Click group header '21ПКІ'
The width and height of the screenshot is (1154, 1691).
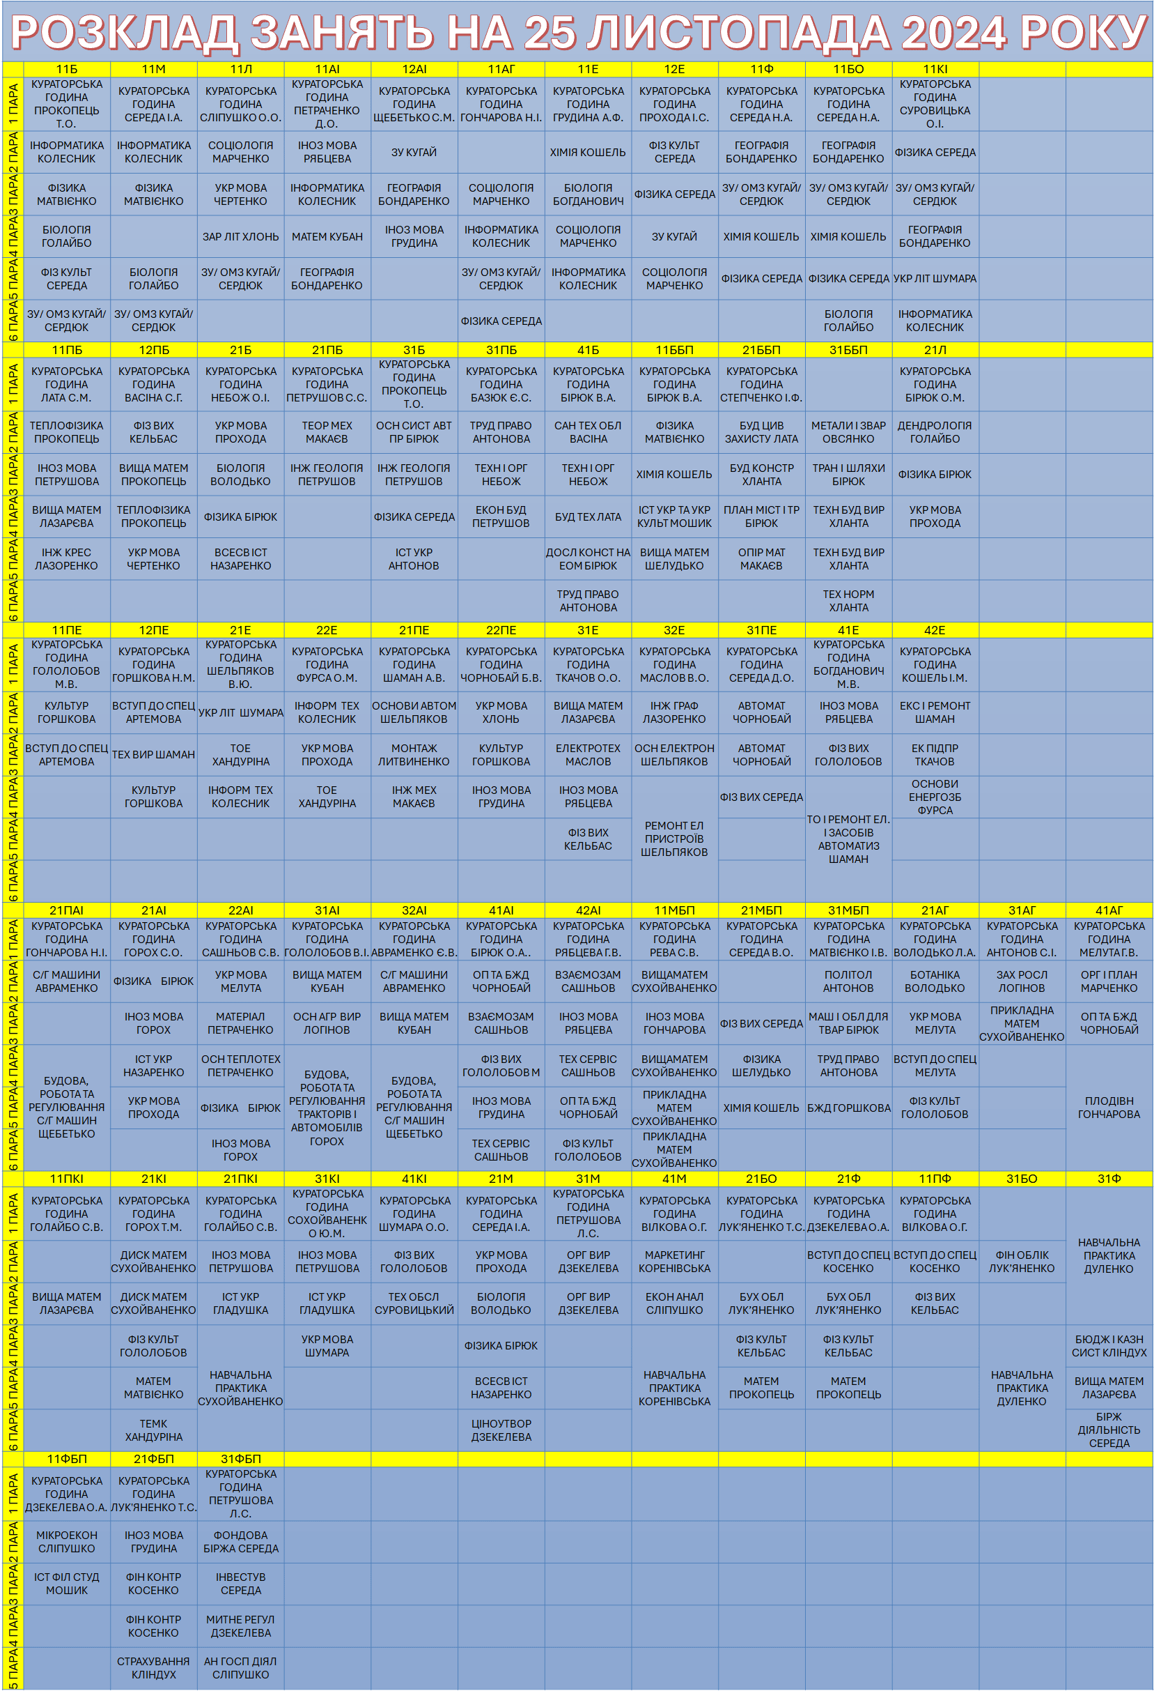[241, 1179]
